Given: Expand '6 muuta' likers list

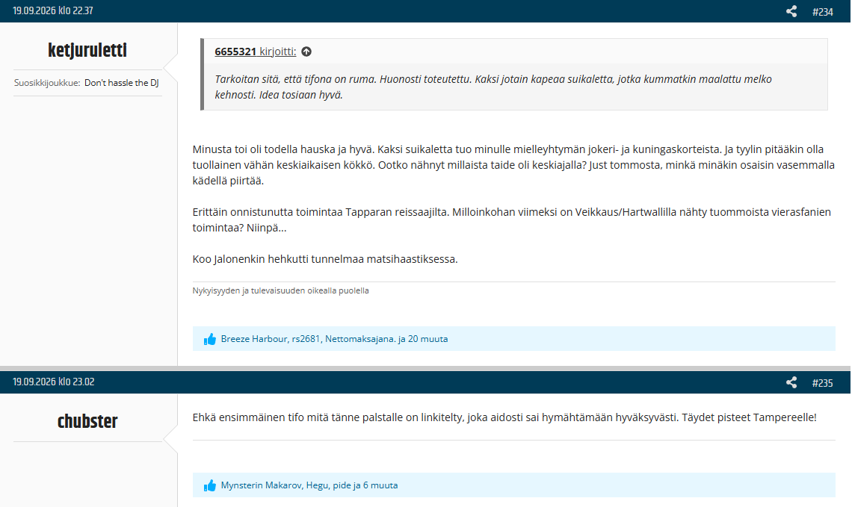Looking at the screenshot, I should coord(380,485).
